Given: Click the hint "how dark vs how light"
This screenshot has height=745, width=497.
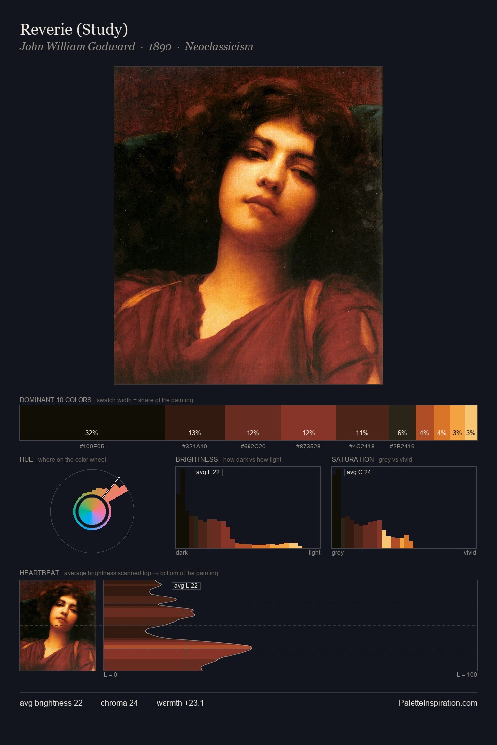Looking at the screenshot, I should [252, 459].
